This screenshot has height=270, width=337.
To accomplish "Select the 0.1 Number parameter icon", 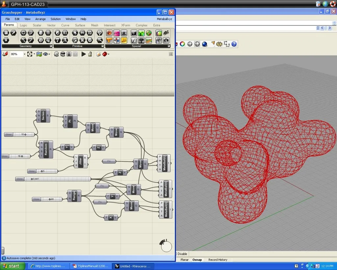I will click(x=65, y=33).
